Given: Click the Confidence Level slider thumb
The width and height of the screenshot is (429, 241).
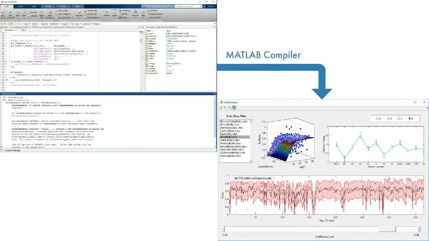Looking at the screenshot, I should pos(387,229).
